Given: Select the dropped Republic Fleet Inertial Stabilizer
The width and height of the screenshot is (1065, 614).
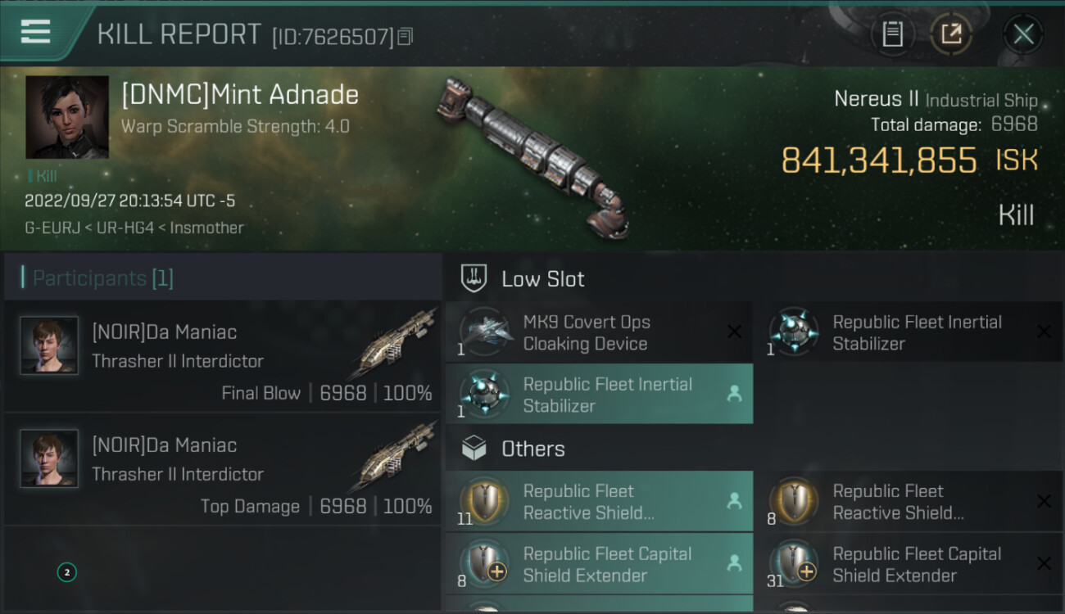Looking at the screenshot, I should 598,395.
